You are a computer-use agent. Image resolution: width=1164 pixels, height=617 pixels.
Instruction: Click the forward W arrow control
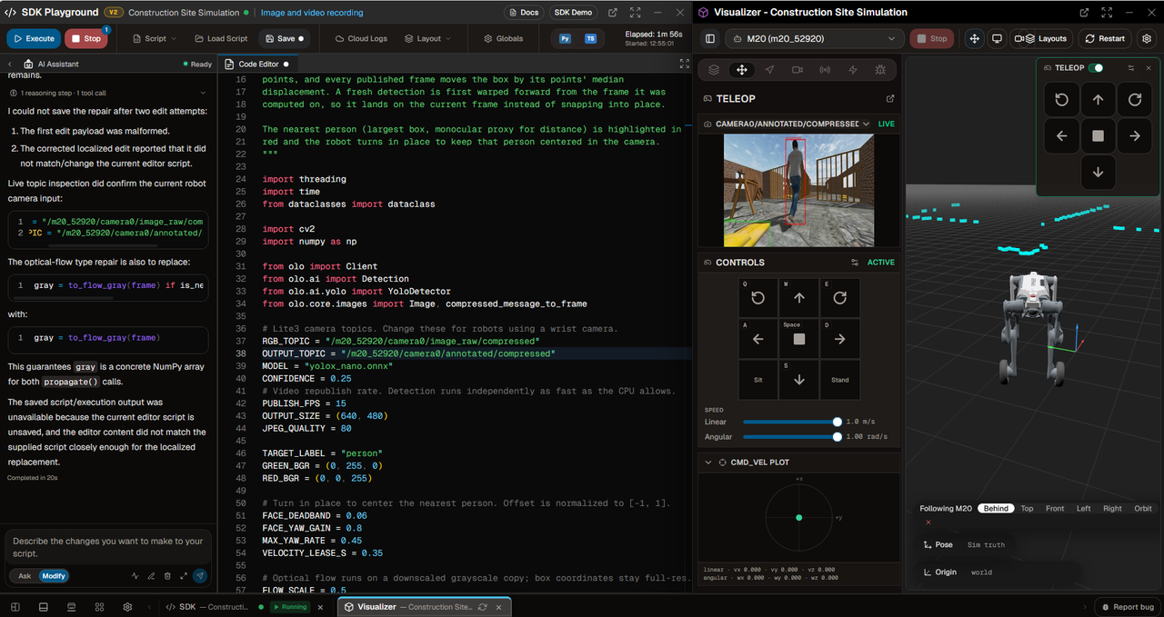799,298
